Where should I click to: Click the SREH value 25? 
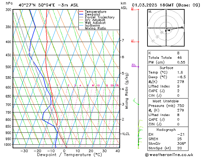tap(179, 139)
